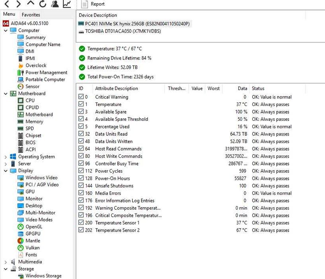Open the GPGPU icon
The height and width of the screenshot is (279, 325).
[21, 234]
